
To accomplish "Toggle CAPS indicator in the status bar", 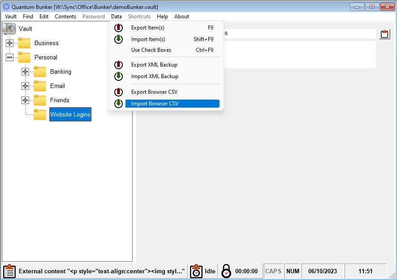I will [273, 271].
